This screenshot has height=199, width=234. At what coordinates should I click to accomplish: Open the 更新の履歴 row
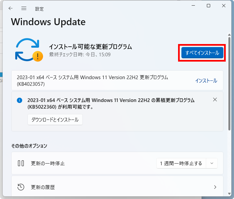(117, 186)
